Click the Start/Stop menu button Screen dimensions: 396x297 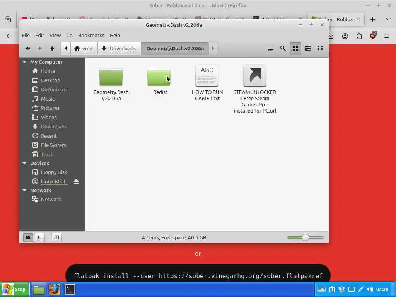click(x=14, y=289)
